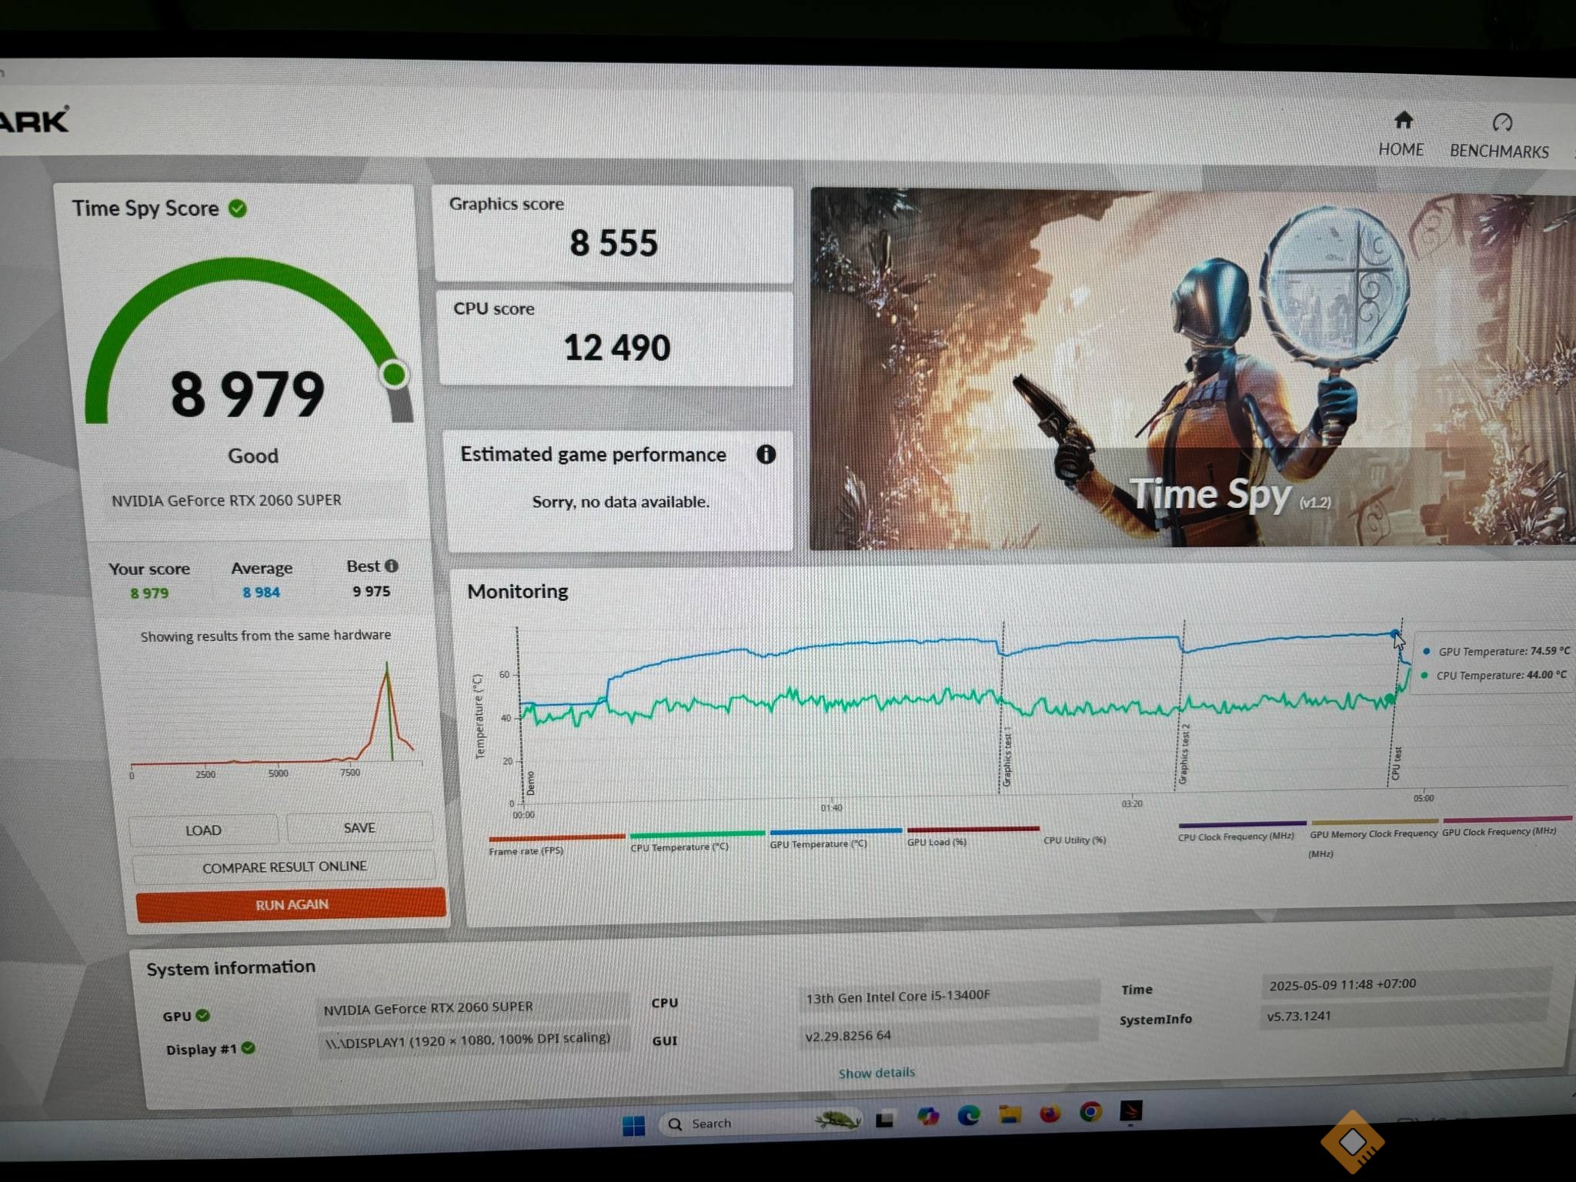Click the Graphics score value 8 555

coord(613,243)
